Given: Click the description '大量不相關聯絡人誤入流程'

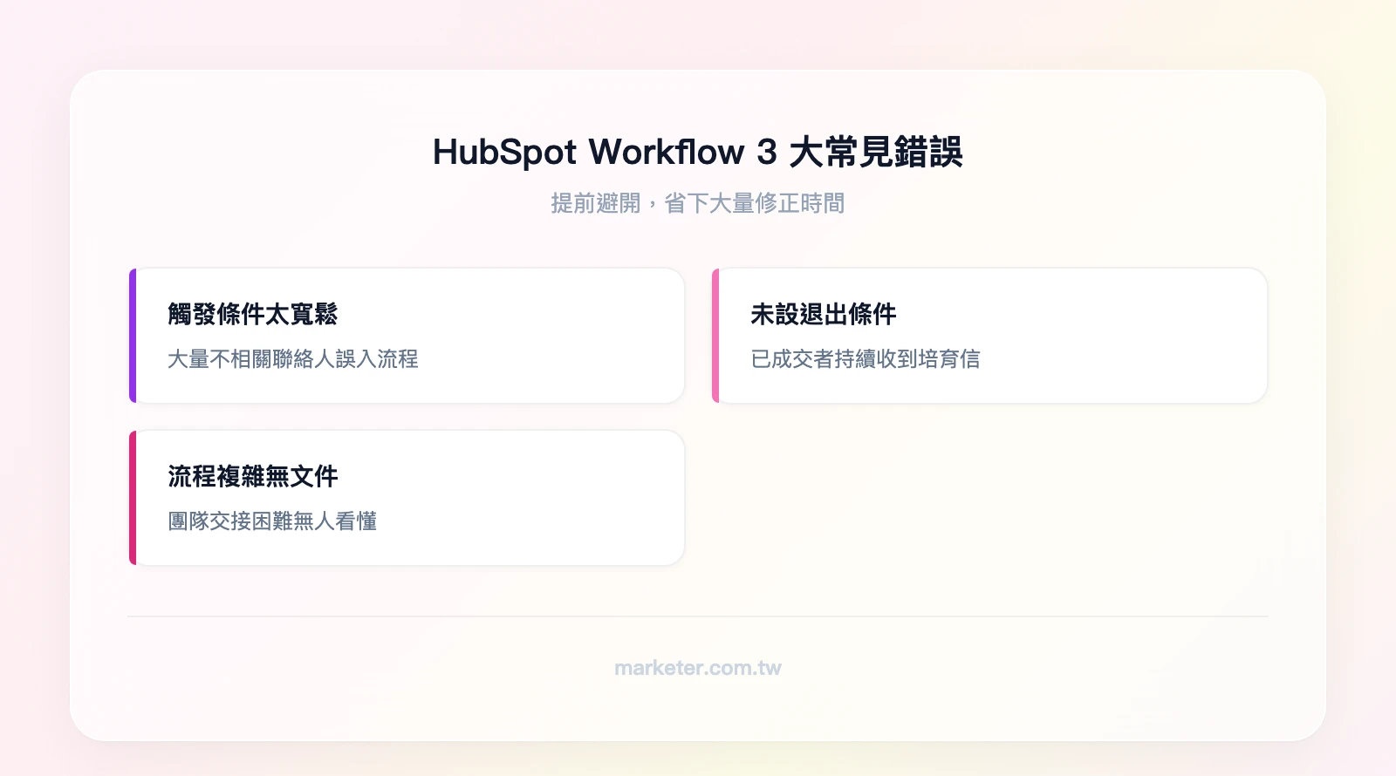Looking at the screenshot, I should point(293,358).
